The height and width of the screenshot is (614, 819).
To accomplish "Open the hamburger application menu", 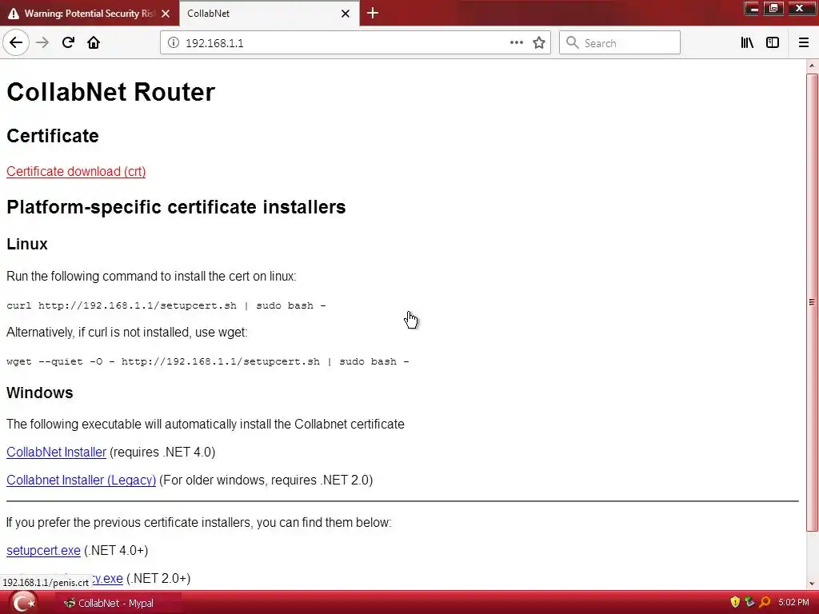I will pyautogui.click(x=804, y=43).
